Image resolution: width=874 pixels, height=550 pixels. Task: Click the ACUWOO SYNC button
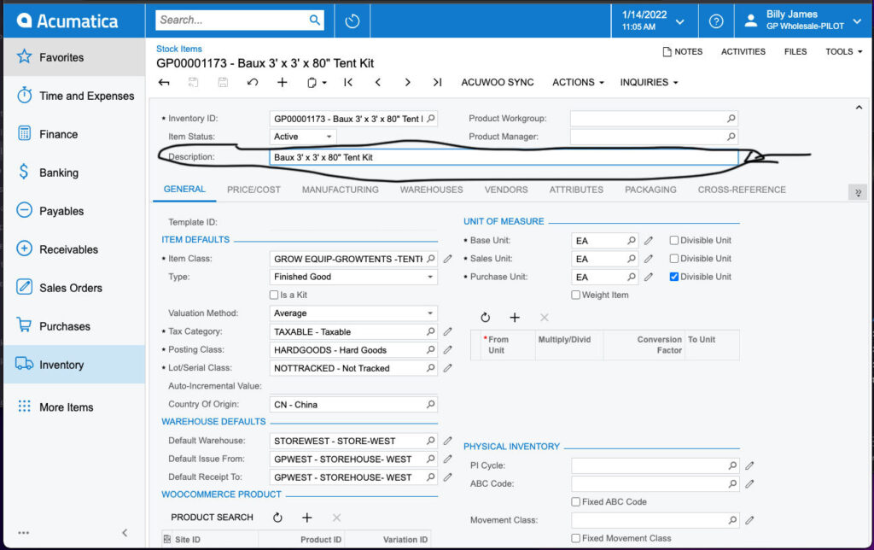pos(498,83)
